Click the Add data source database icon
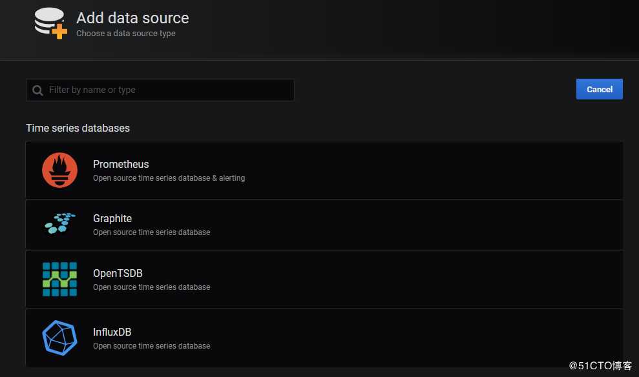 point(50,23)
